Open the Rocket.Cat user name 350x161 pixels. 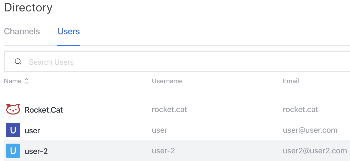click(x=44, y=110)
